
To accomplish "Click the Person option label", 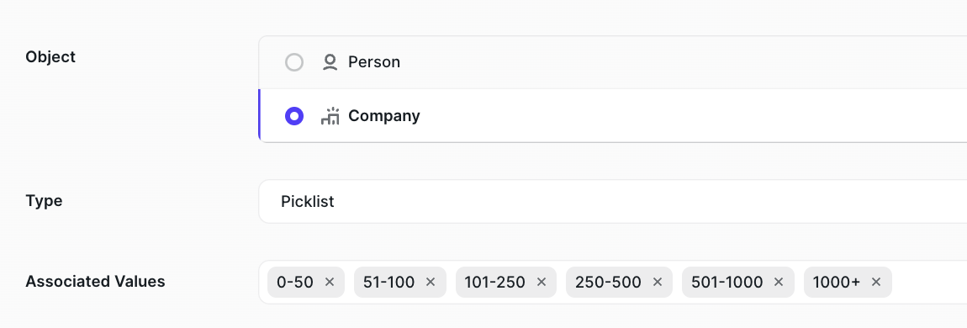I will pos(373,62).
